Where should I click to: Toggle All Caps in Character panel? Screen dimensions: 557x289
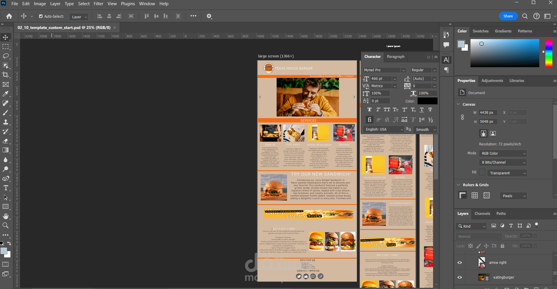pyautogui.click(x=387, y=110)
